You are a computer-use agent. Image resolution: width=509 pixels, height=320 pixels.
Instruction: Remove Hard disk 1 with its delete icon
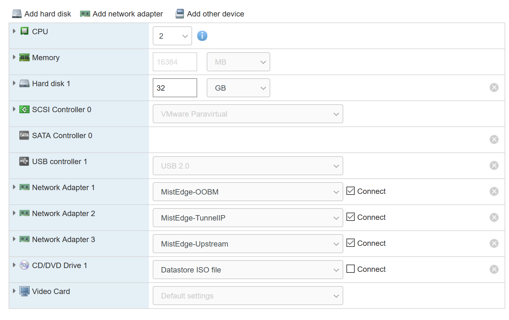[x=494, y=87]
